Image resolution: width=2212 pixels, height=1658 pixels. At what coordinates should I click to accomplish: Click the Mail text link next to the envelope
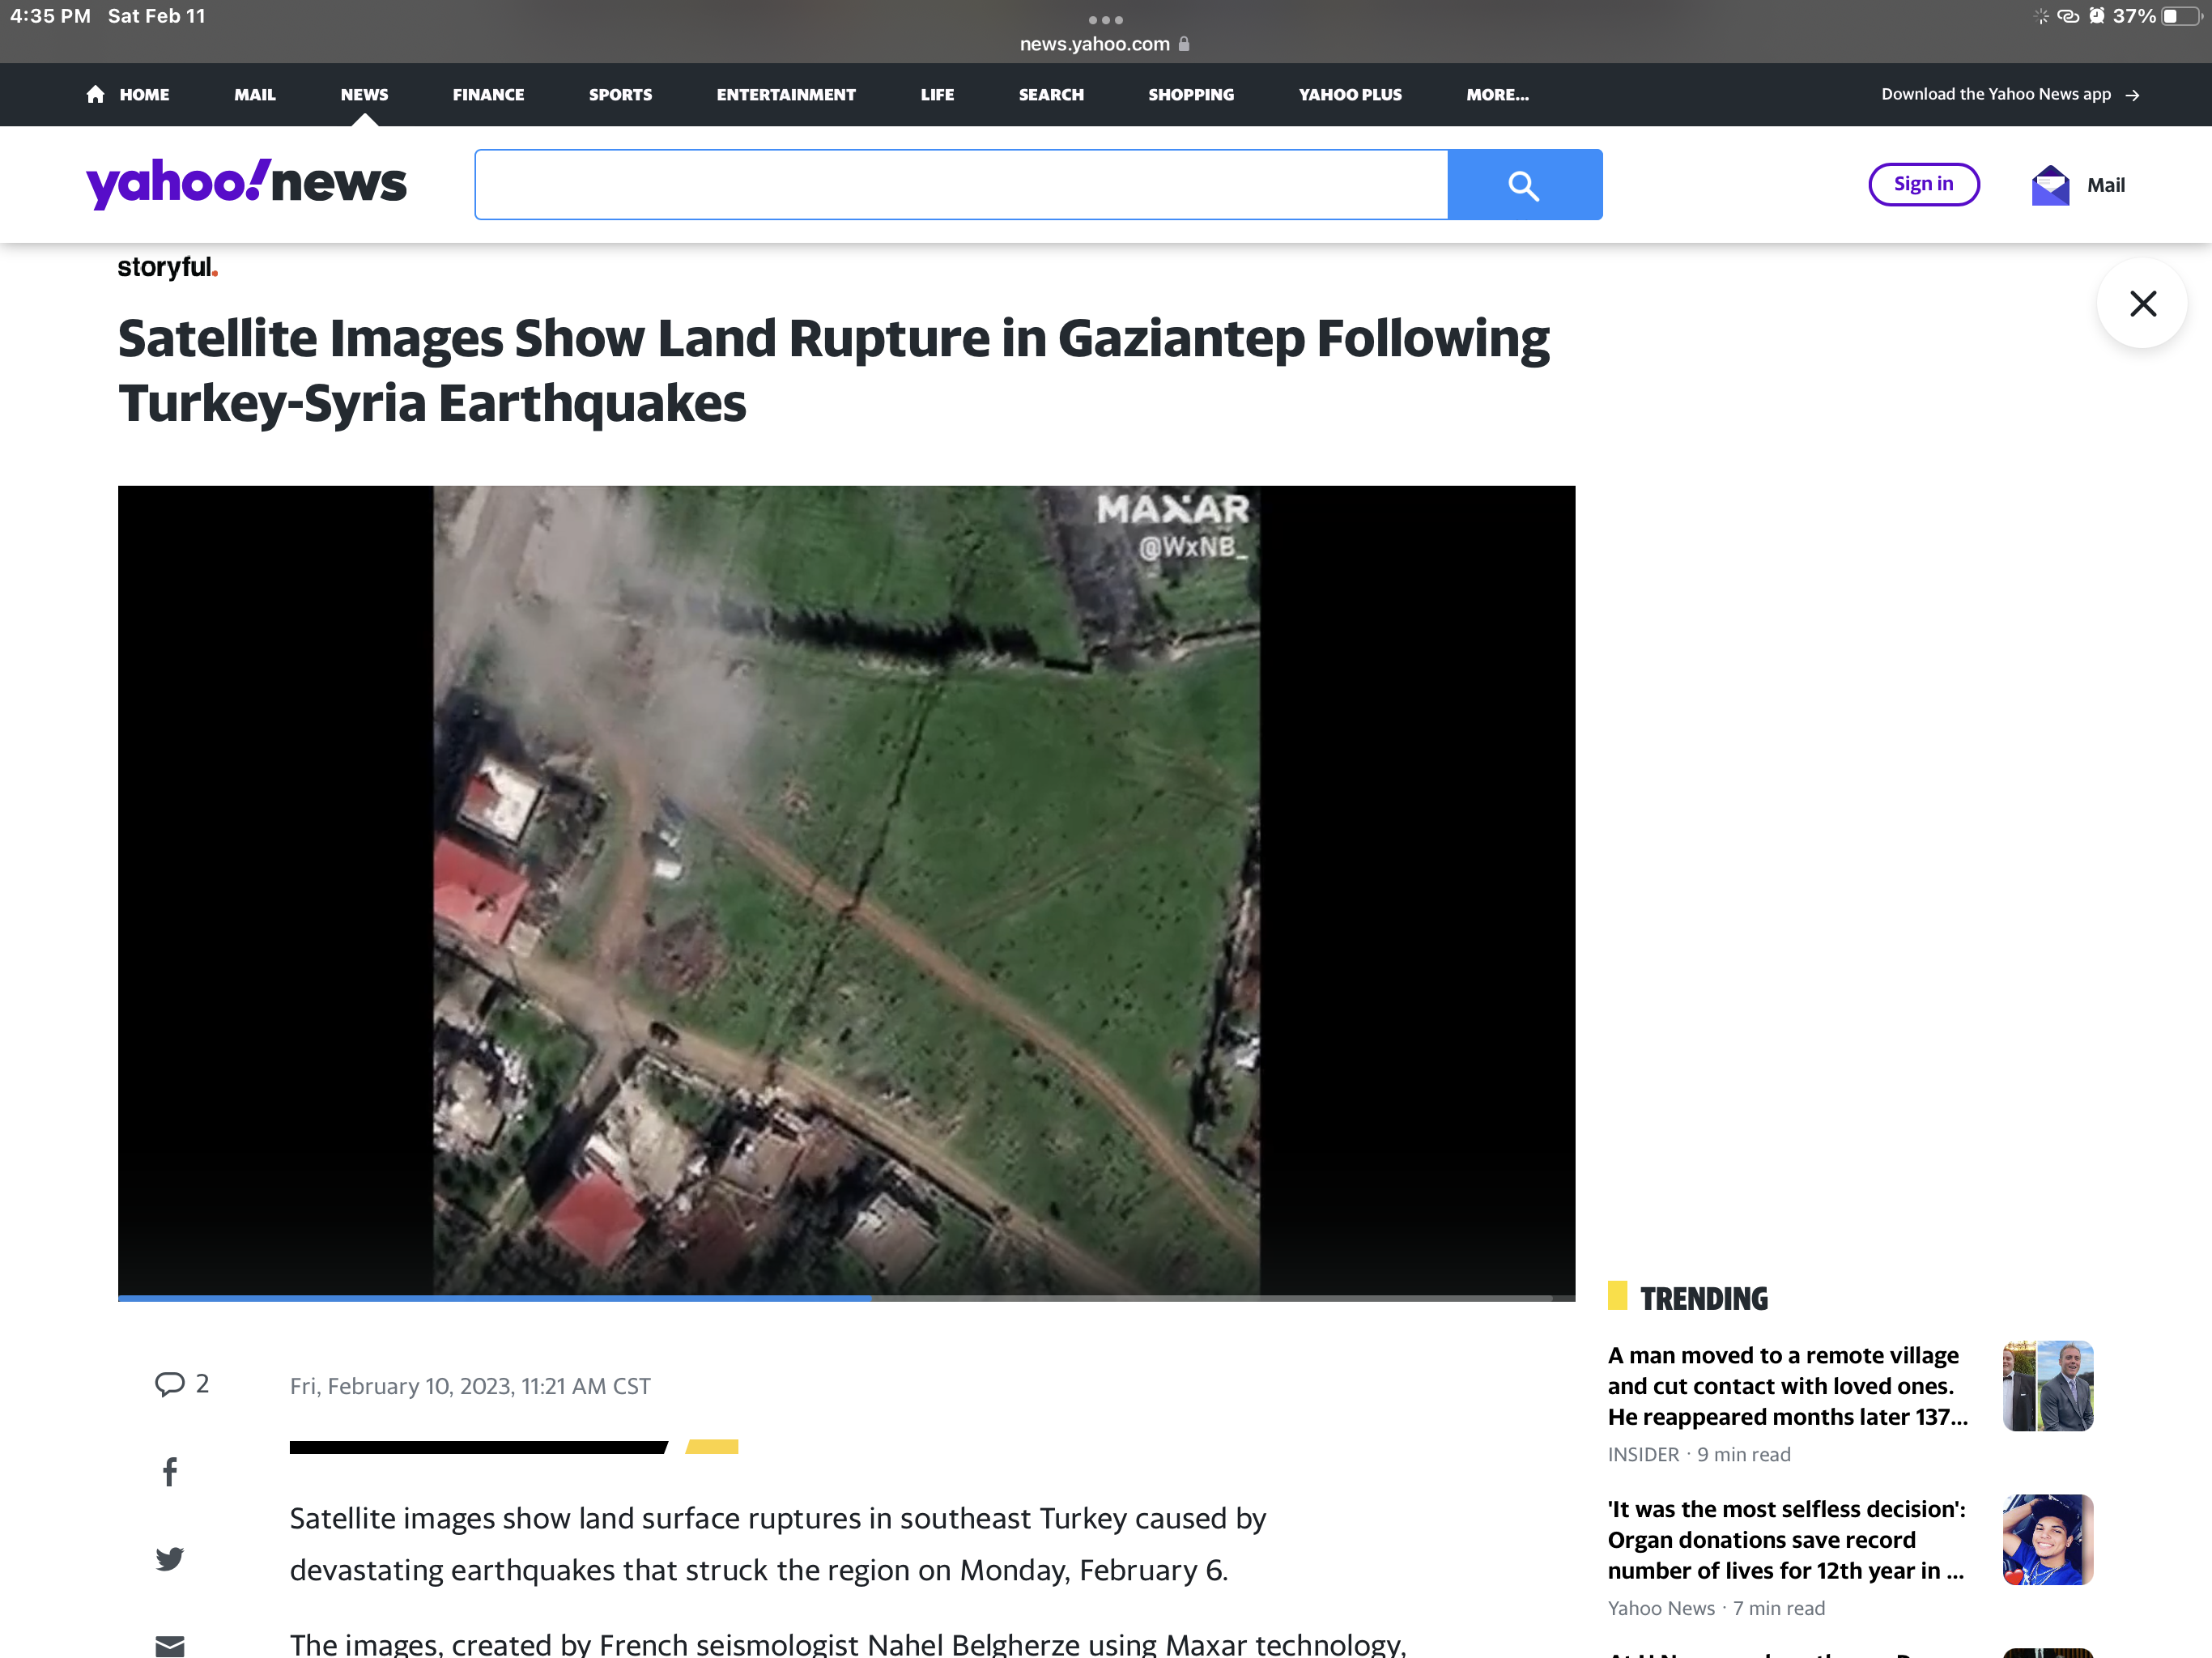[2105, 185]
